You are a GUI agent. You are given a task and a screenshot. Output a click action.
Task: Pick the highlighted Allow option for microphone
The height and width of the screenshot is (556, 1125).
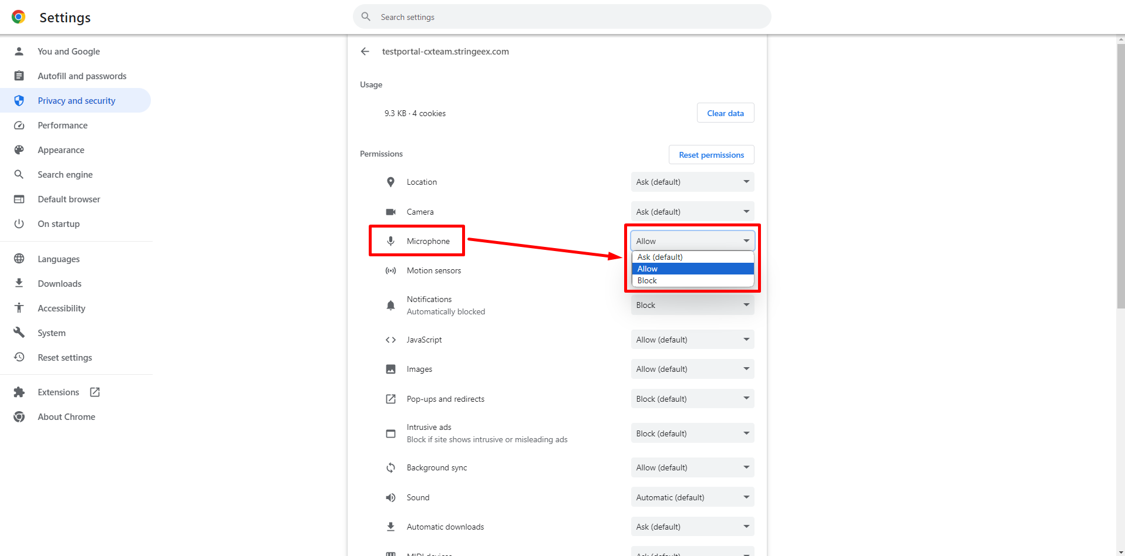(x=692, y=269)
